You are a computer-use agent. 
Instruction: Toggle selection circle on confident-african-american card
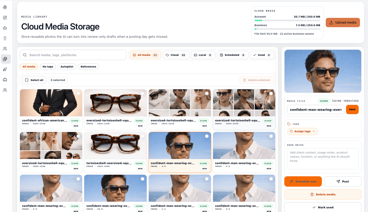pos(78,93)
